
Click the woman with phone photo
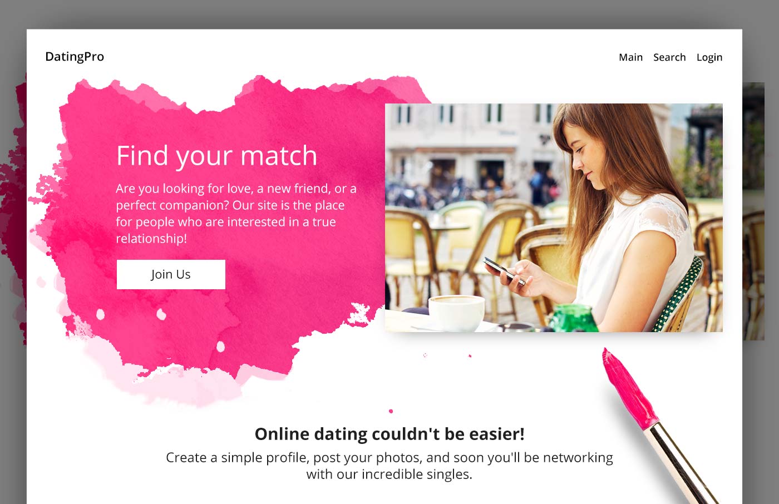click(x=554, y=218)
